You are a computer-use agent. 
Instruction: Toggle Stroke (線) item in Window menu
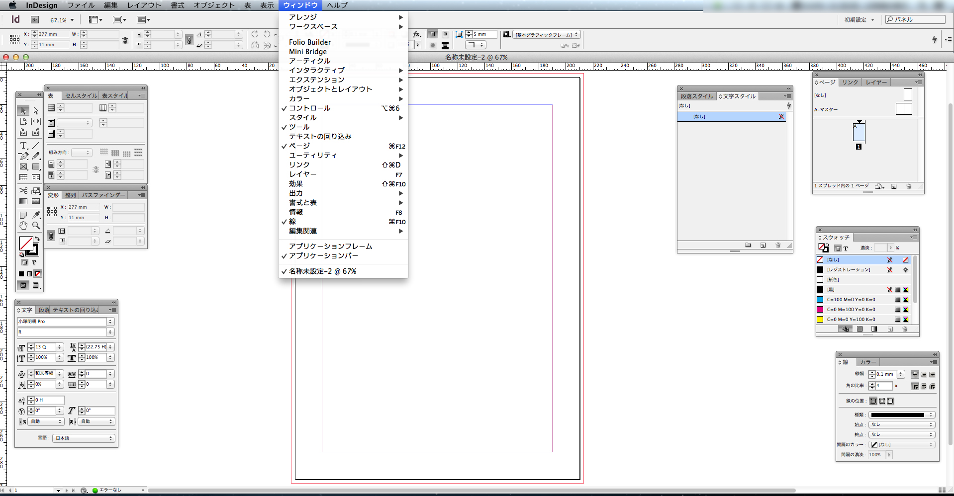coord(343,222)
